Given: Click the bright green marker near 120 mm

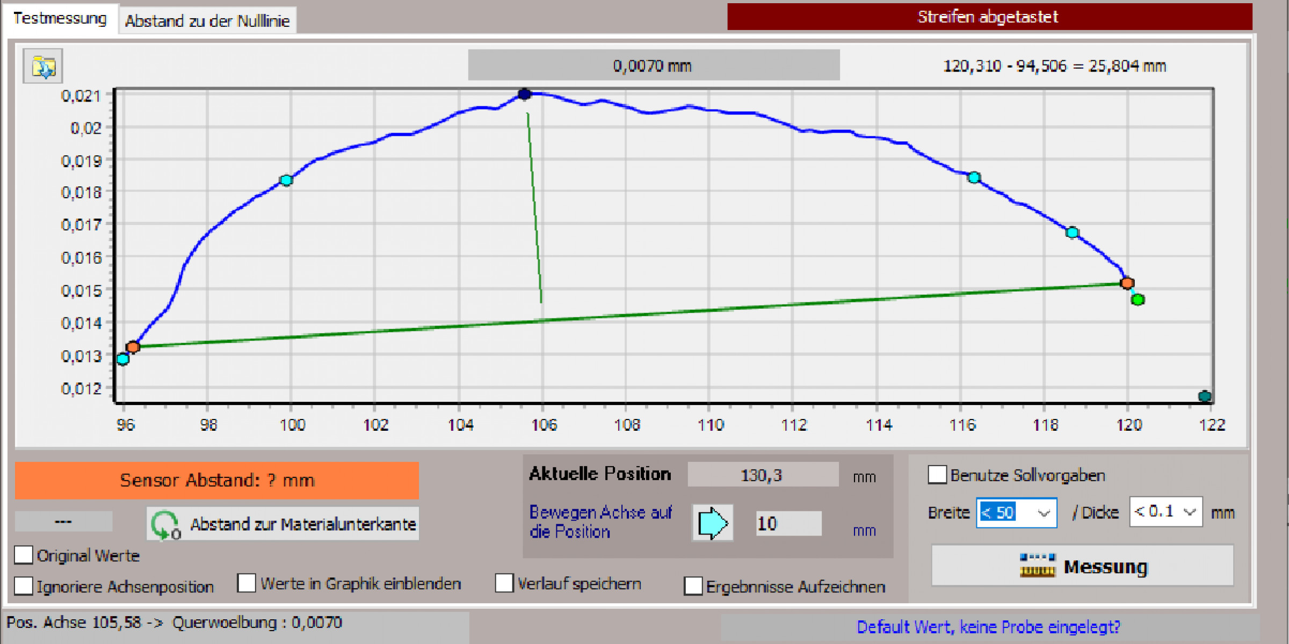Looking at the screenshot, I should 1138,300.
